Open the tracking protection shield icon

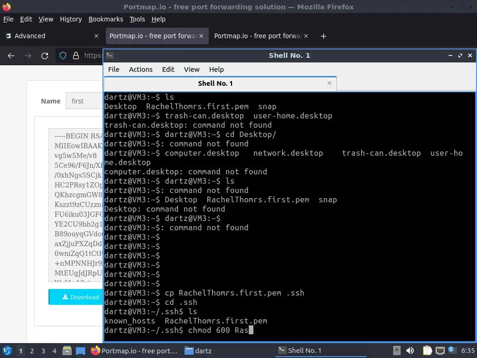[63, 55]
